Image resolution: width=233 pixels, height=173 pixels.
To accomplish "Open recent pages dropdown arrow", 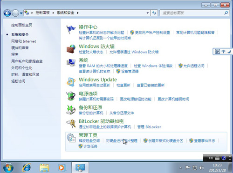I will click(21, 13).
